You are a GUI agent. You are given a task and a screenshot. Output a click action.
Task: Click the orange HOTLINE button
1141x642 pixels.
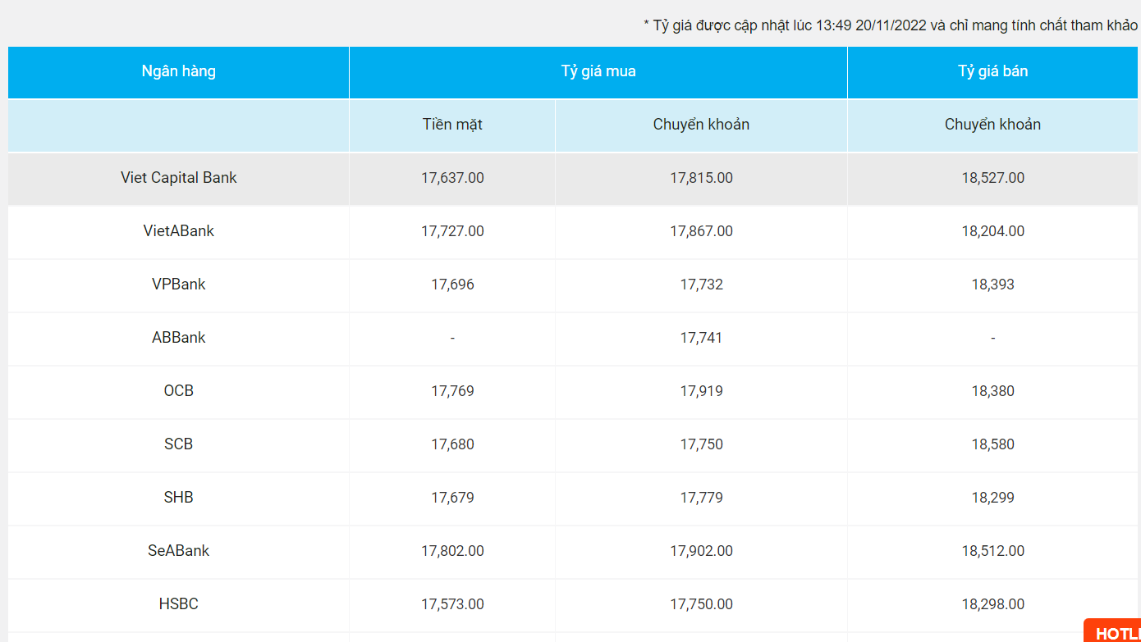coord(1113,631)
